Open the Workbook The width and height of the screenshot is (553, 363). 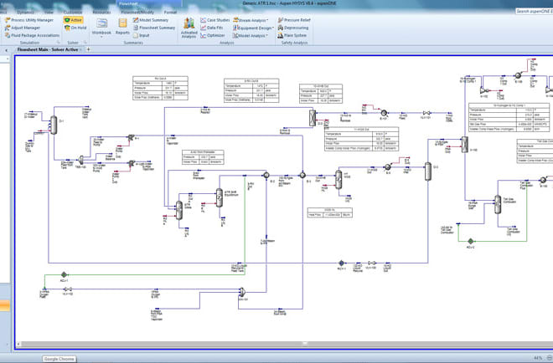pyautogui.click(x=101, y=27)
